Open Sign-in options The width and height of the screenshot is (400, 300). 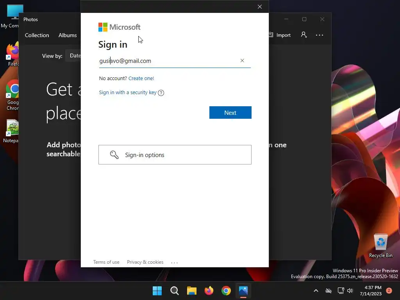coord(175,155)
